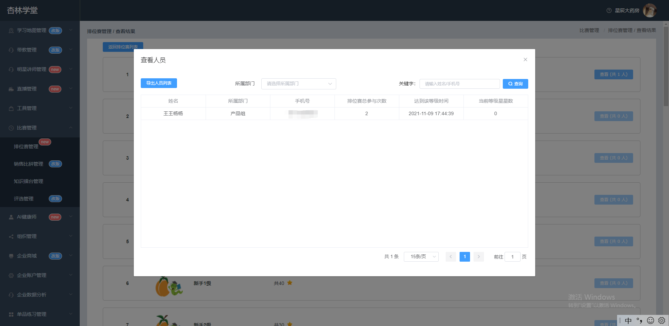
Task: Focus the 关键字 name/phone input field
Action: [x=460, y=84]
